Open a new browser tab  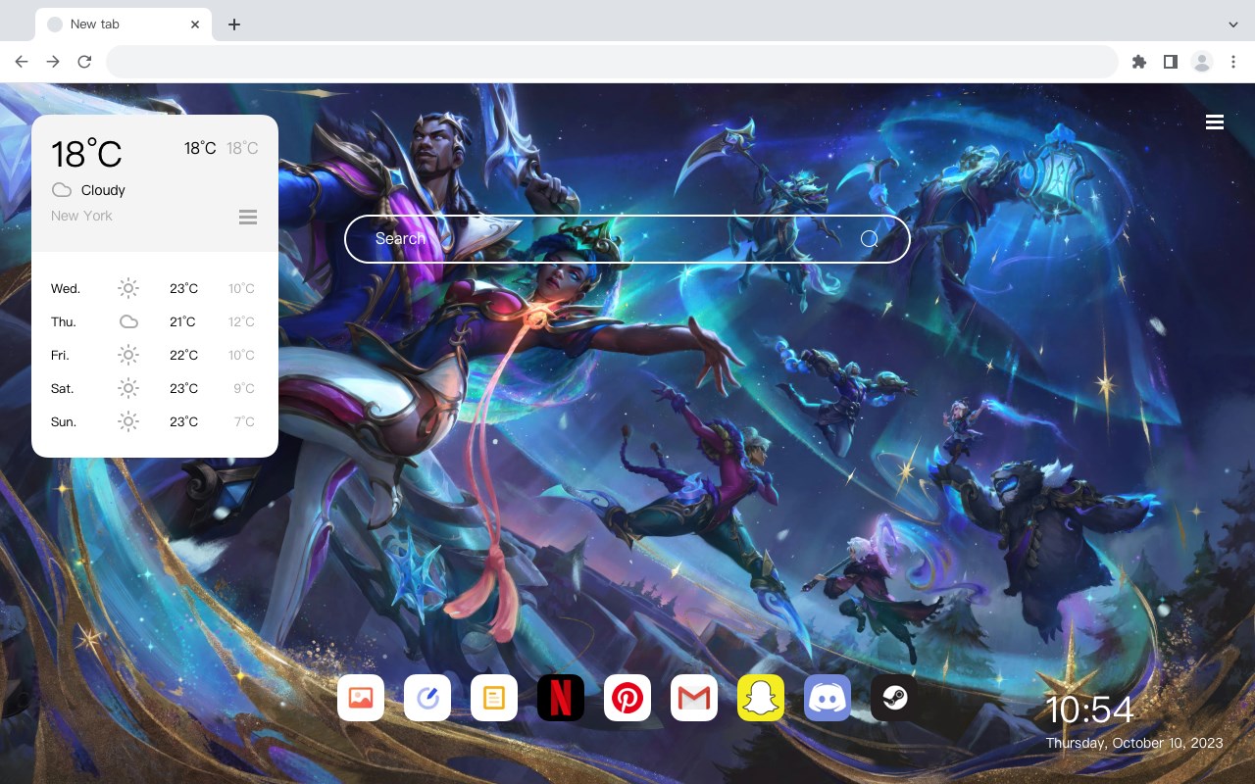pyautogui.click(x=233, y=24)
